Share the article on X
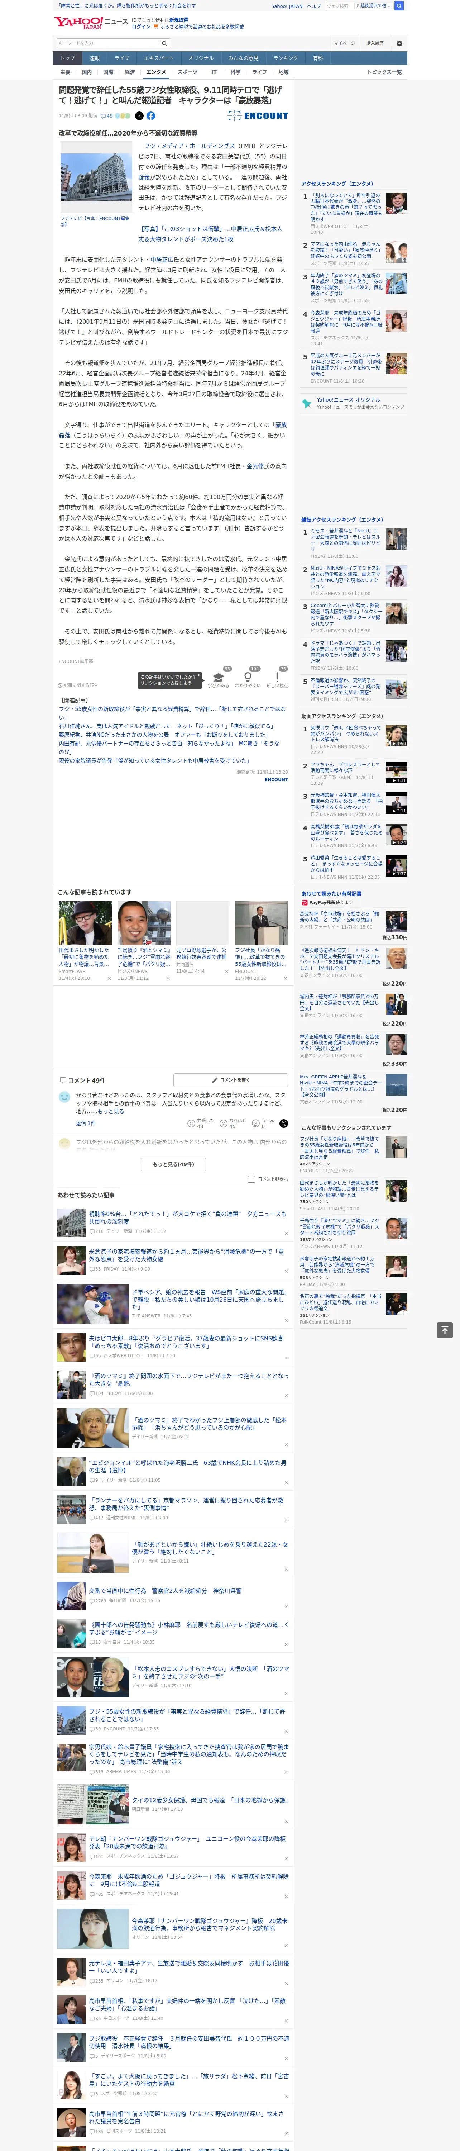 [x=139, y=116]
